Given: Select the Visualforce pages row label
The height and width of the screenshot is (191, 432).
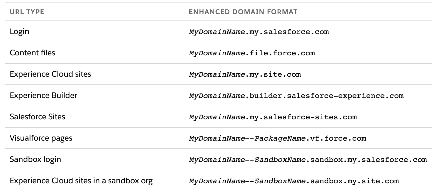Looking at the screenshot, I should tap(41, 138).
